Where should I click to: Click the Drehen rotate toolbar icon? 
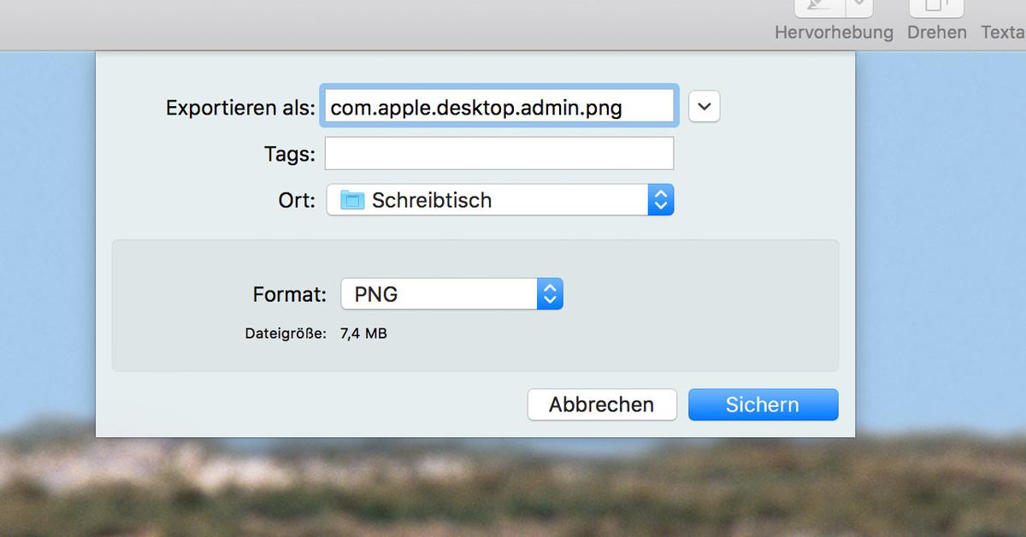[936, 7]
